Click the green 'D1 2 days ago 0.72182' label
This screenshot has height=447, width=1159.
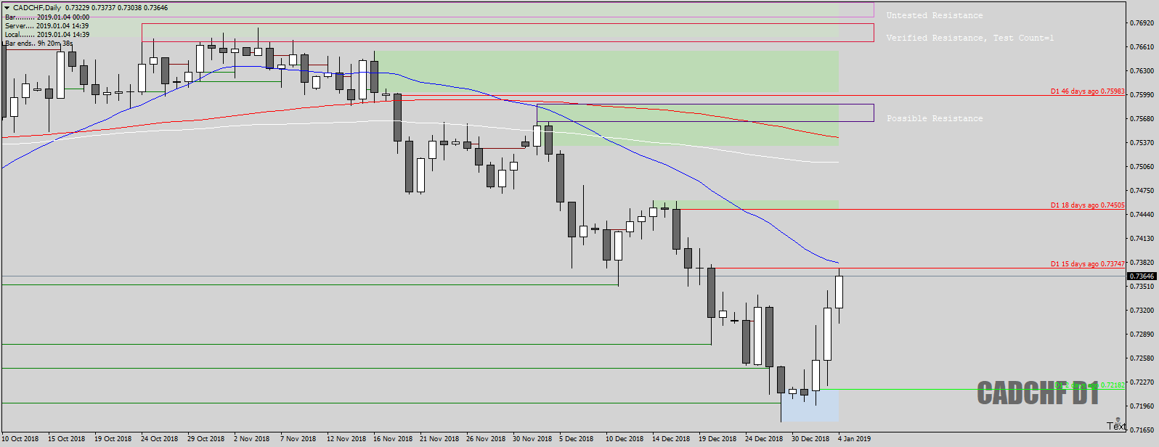[x=1089, y=385]
